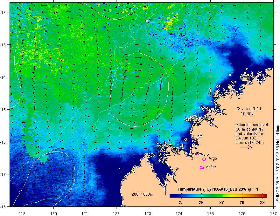Image resolution: width=280 pixels, height=216 pixels.
Task: Click the '0.5m/s (1kt 24h)' text
Action: [249, 143]
